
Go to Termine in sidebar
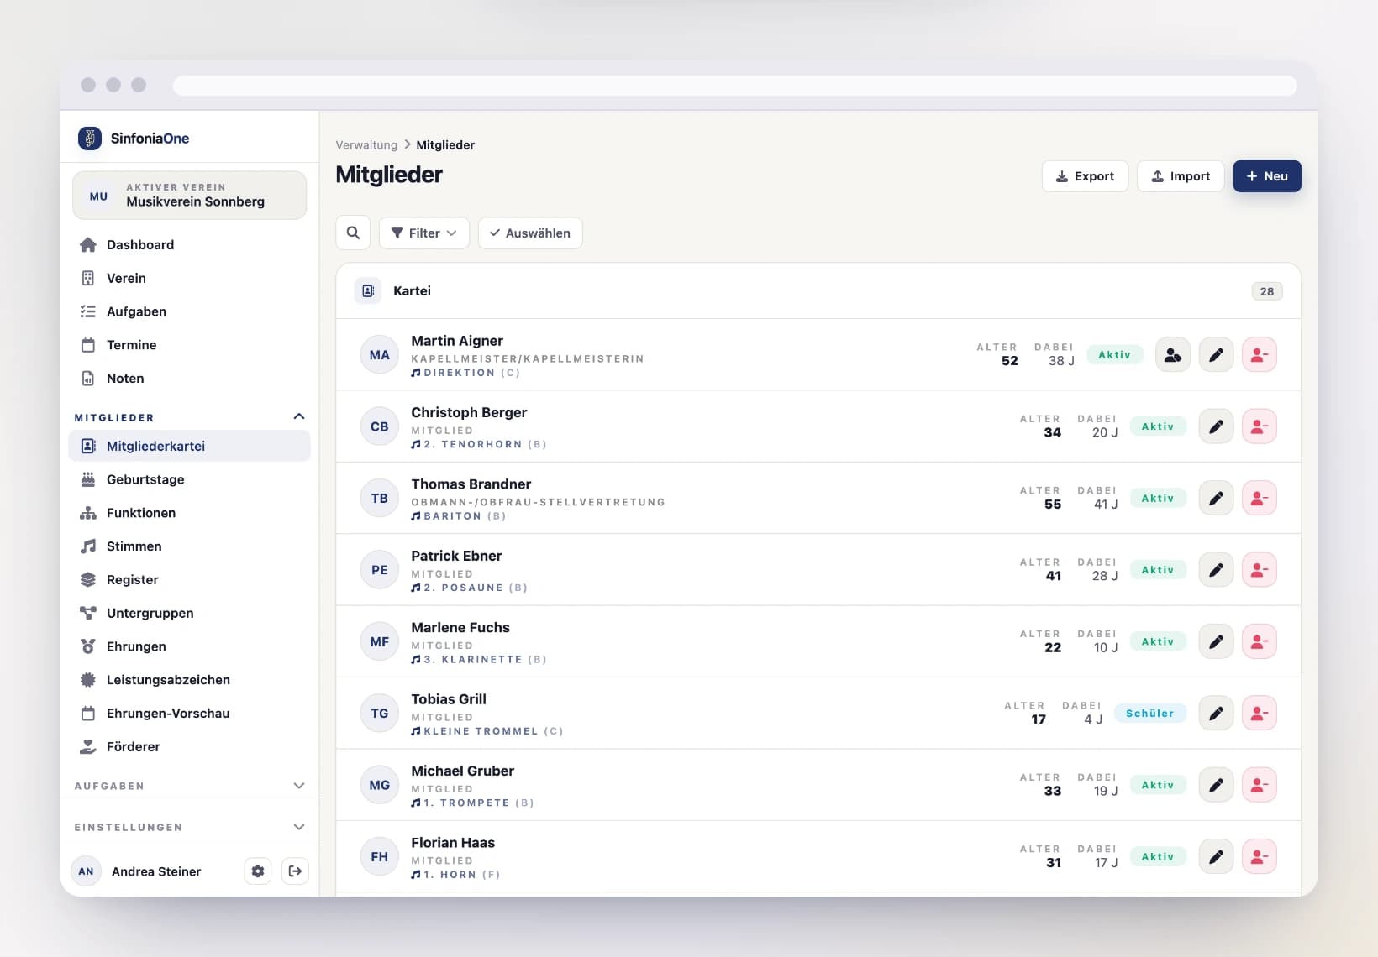pos(190,345)
